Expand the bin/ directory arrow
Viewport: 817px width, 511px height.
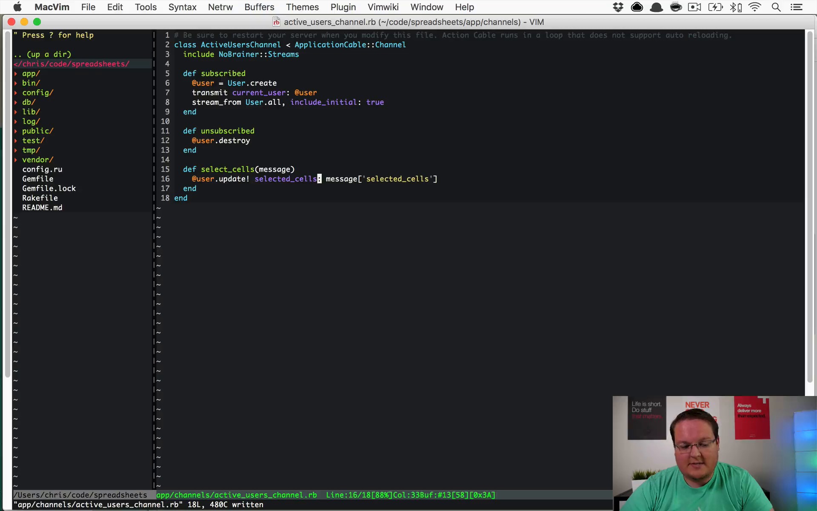(x=16, y=83)
